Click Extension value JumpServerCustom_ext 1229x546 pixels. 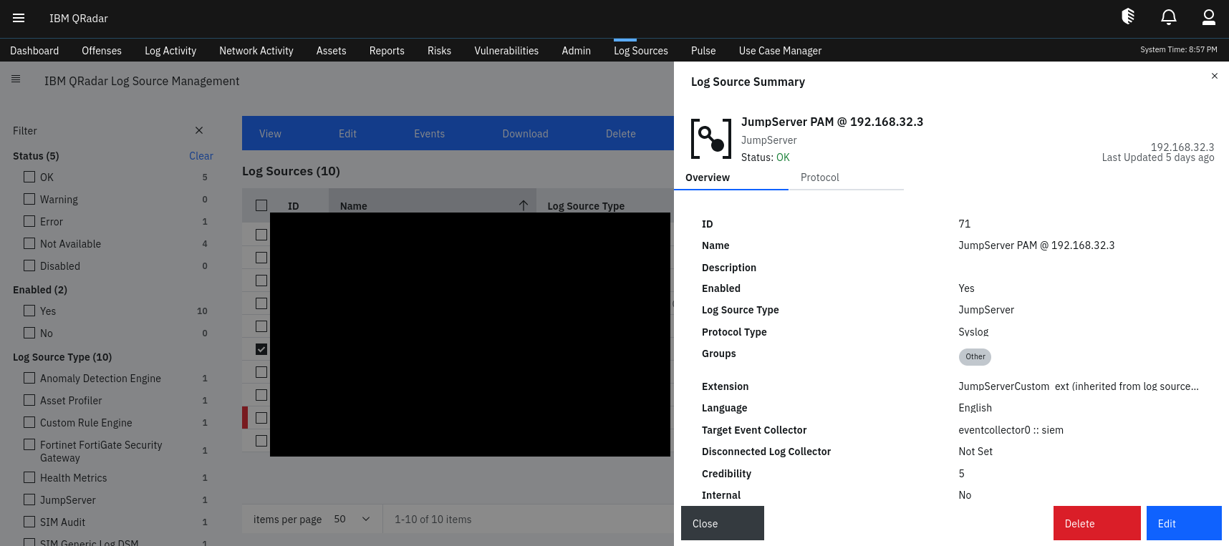point(1079,386)
